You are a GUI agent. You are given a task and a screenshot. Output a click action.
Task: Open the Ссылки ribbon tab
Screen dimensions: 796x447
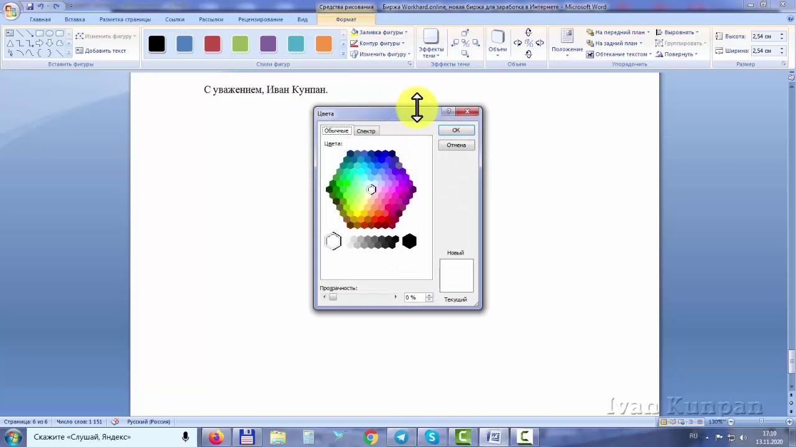click(175, 19)
